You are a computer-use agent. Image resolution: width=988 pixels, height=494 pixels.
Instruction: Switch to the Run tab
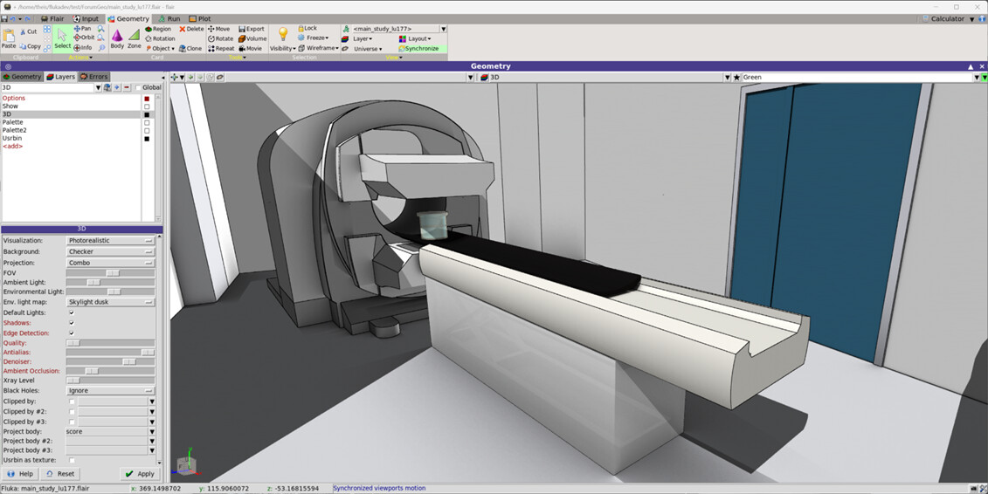(x=168, y=18)
